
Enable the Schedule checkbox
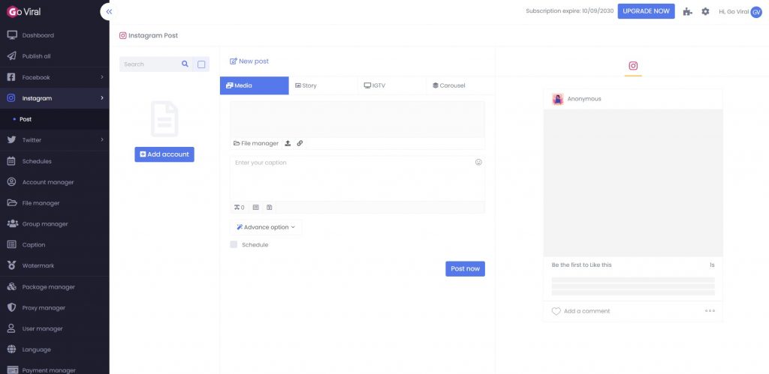(x=234, y=244)
